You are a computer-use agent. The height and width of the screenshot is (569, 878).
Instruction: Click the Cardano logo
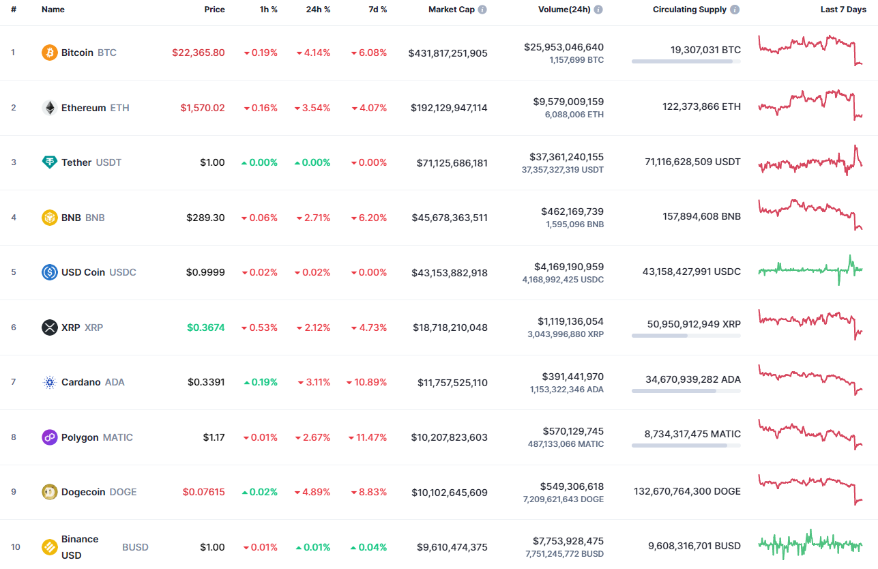[48, 382]
